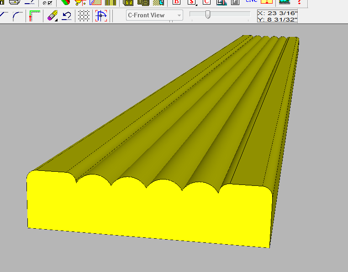The height and width of the screenshot is (272, 348).
Task: Toggle the radio and checkbox options icon
Action: [x=47, y=3]
